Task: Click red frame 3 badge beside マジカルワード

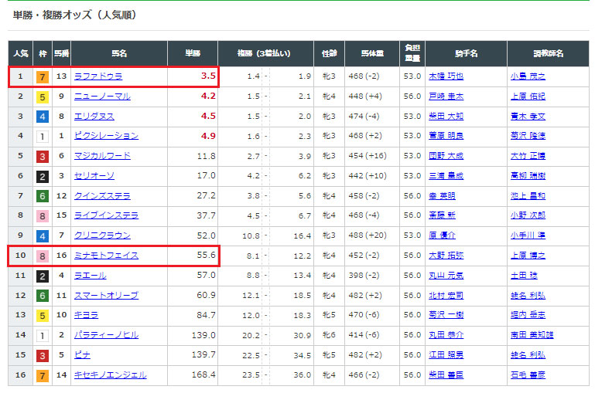Action: pyautogui.click(x=42, y=156)
